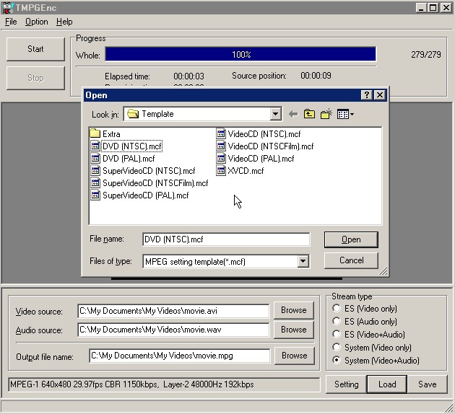Select the file name SuperVideoCD (NTSC).mcf

tap(149, 171)
